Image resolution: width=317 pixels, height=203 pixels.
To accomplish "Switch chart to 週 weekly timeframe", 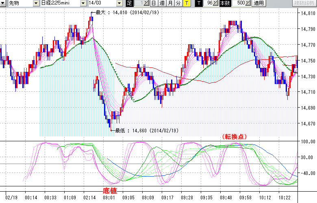I will pyautogui.click(x=162, y=3).
